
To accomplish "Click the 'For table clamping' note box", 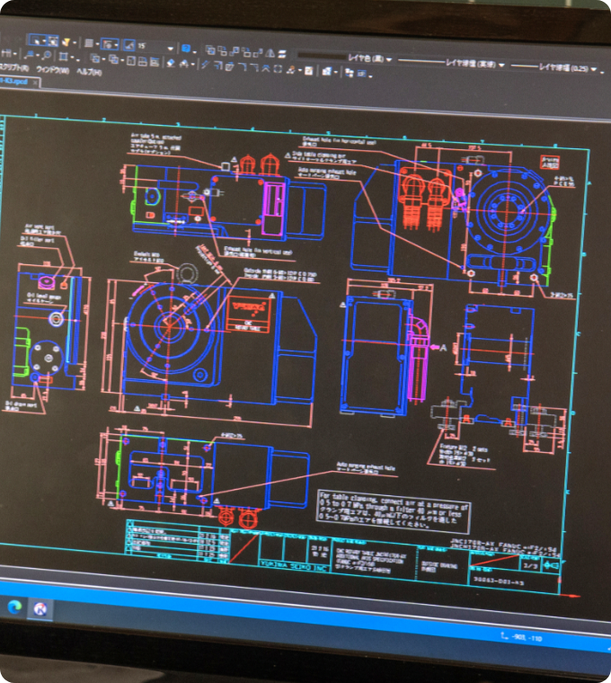I will [394, 511].
